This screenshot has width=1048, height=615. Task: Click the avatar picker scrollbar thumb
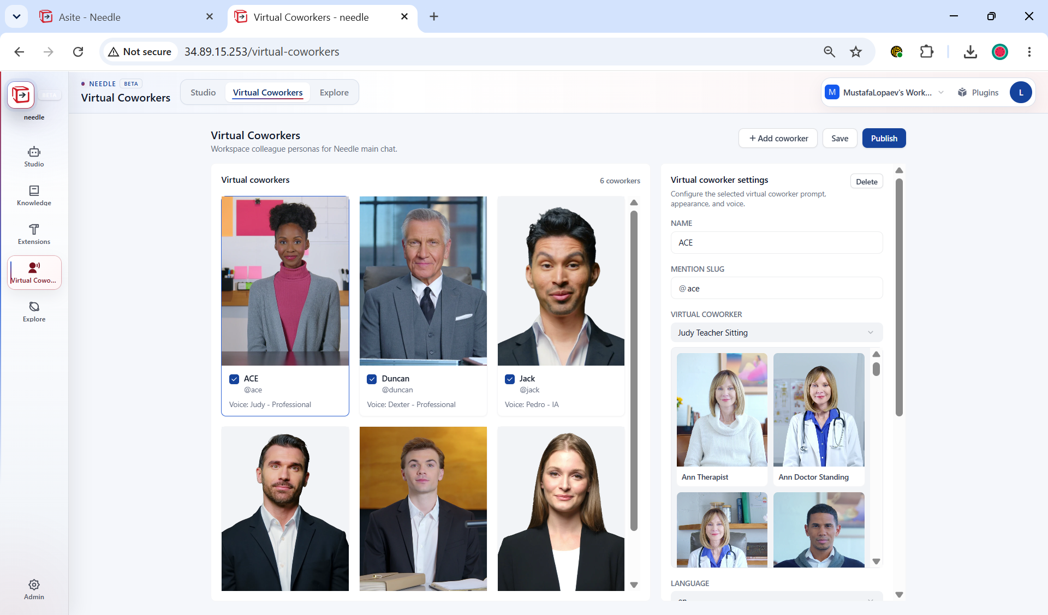876,369
